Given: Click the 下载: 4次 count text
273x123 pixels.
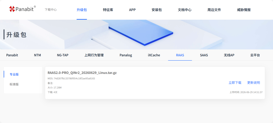Looking at the screenshot, I should pos(52,92).
